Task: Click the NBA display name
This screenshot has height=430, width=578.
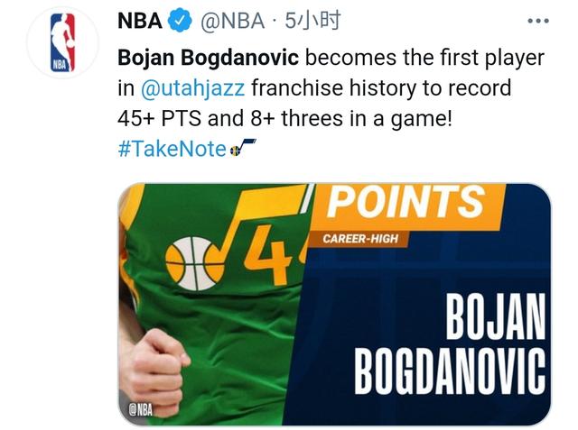Action: 140,21
